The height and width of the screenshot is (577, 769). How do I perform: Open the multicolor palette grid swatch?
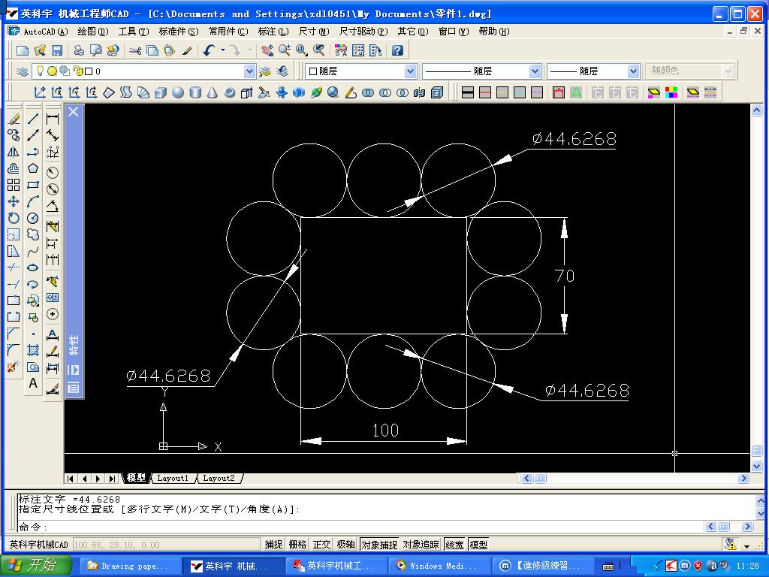click(x=671, y=92)
